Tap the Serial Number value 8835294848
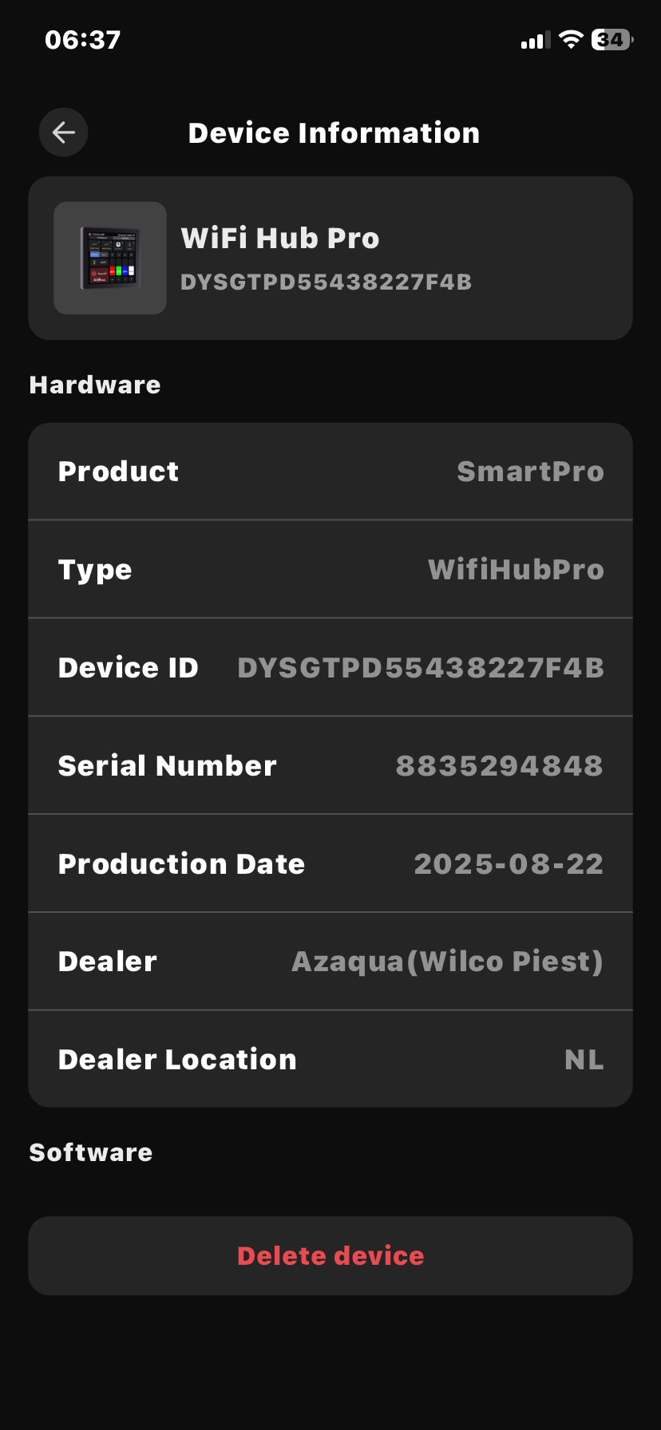The image size is (661, 1430). coord(499,766)
